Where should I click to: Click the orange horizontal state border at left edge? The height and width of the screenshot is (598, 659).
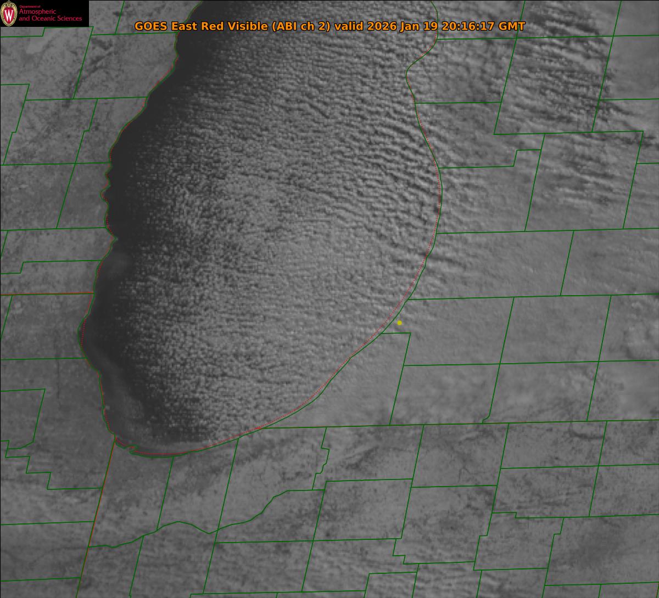[x=44, y=294]
